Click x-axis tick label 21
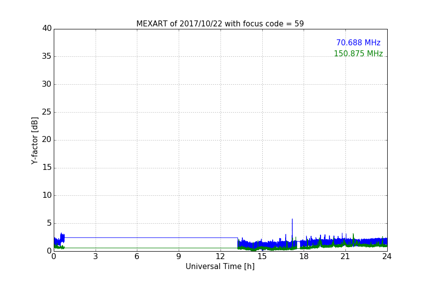The width and height of the screenshot is (430, 287). (x=345, y=257)
